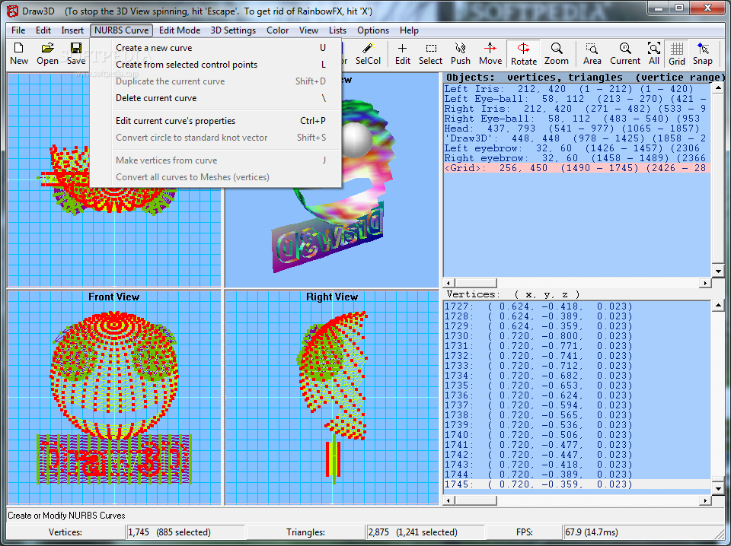Viewport: 731px width, 546px height.
Task: Click 'Delete current curve' option
Action: (156, 98)
